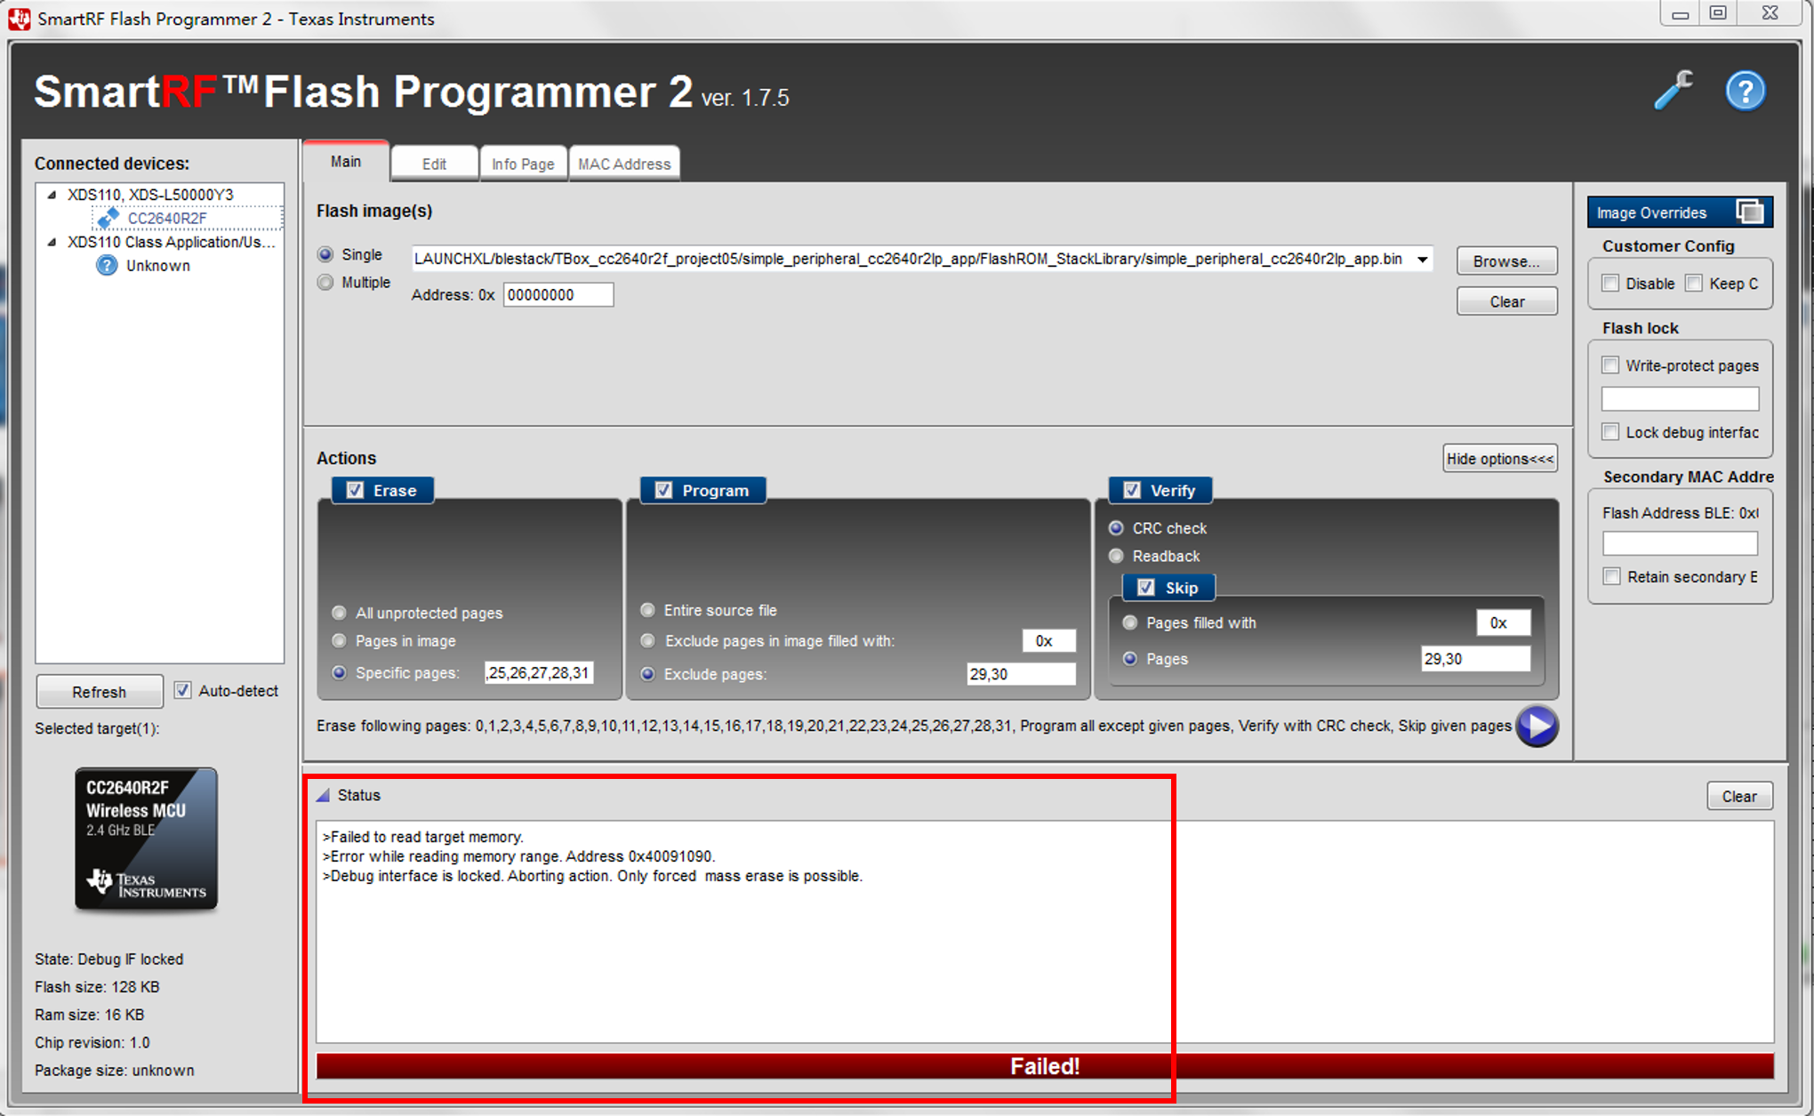Open the settings wrench tool
The height and width of the screenshot is (1116, 1814).
point(1673,91)
